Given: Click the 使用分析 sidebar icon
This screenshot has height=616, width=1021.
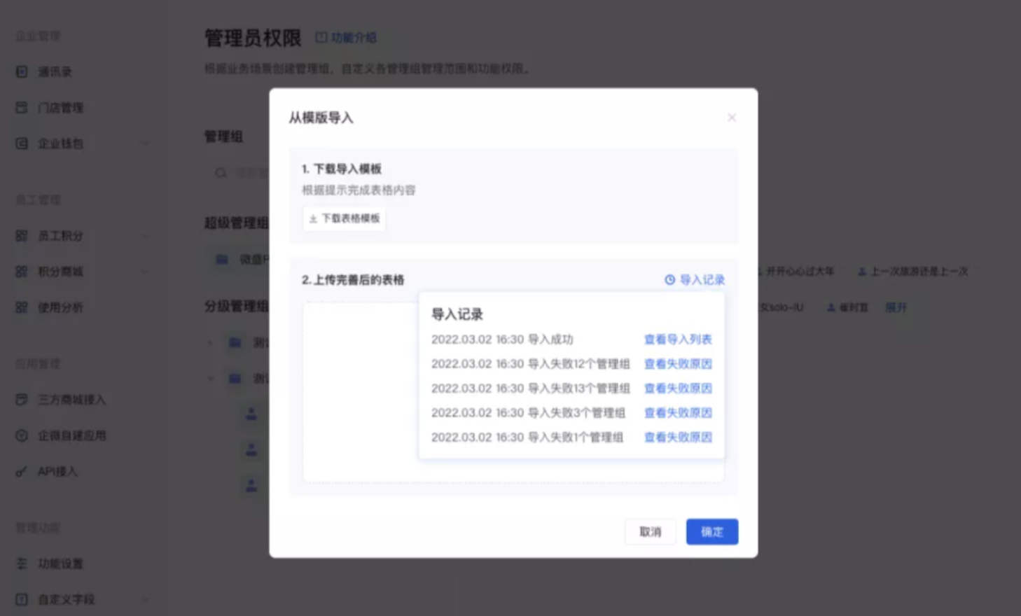Looking at the screenshot, I should click(x=22, y=307).
